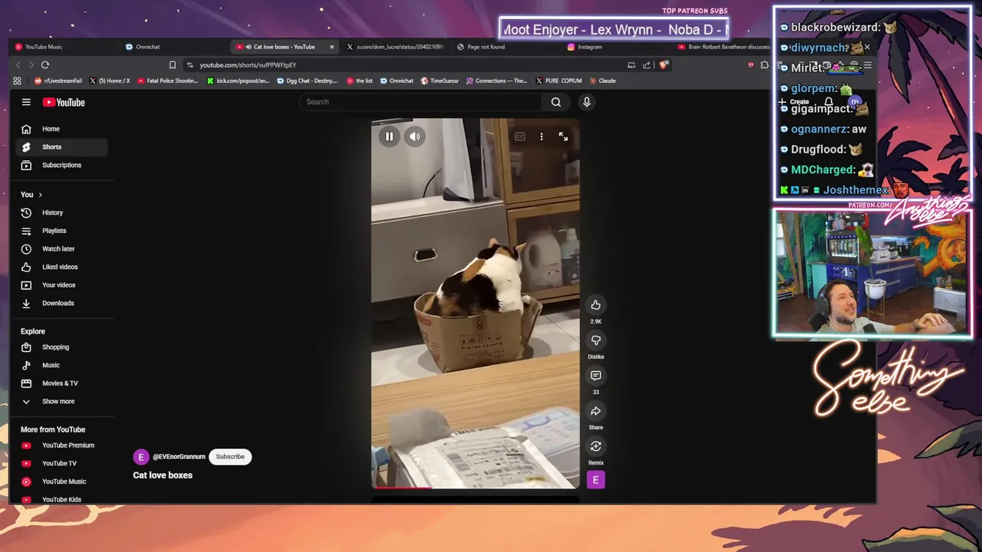Start voice search with microphone
Viewport: 982px width, 552px height.
click(587, 102)
